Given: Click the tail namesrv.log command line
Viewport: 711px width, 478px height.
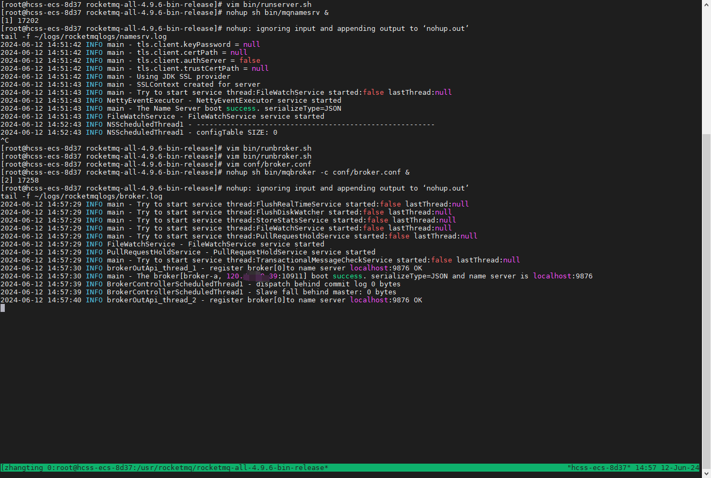Looking at the screenshot, I should tap(84, 37).
